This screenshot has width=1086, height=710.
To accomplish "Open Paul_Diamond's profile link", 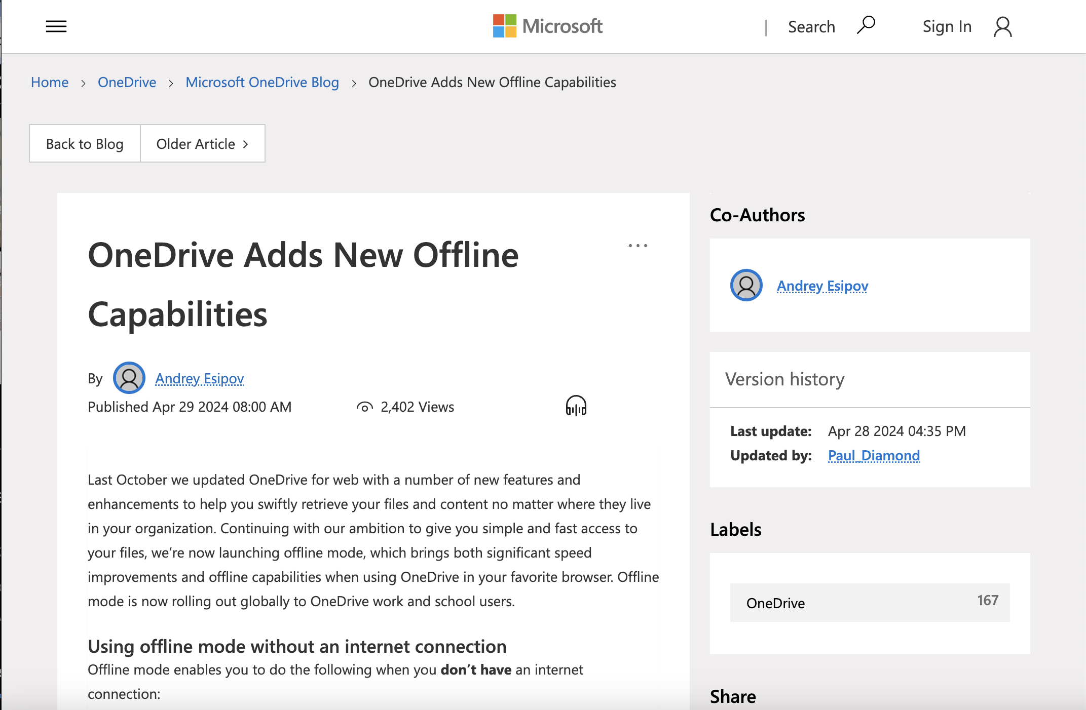I will 873,455.
